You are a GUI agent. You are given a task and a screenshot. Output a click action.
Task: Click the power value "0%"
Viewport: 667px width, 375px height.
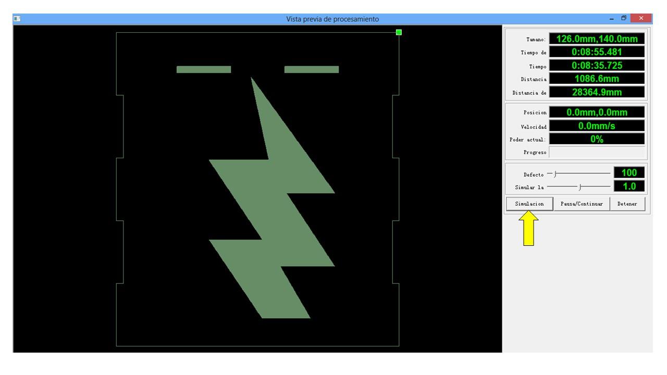pos(597,139)
